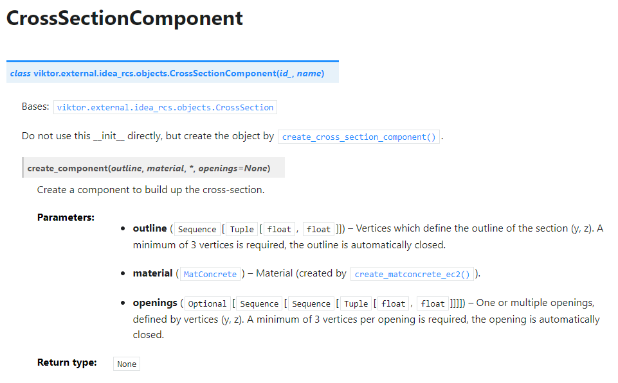The image size is (618, 383).
Task: Click the Optional type of openings parameter
Action: pyautogui.click(x=207, y=303)
